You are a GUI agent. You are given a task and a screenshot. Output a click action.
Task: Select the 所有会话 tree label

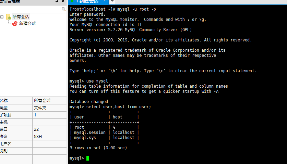coord(21,17)
